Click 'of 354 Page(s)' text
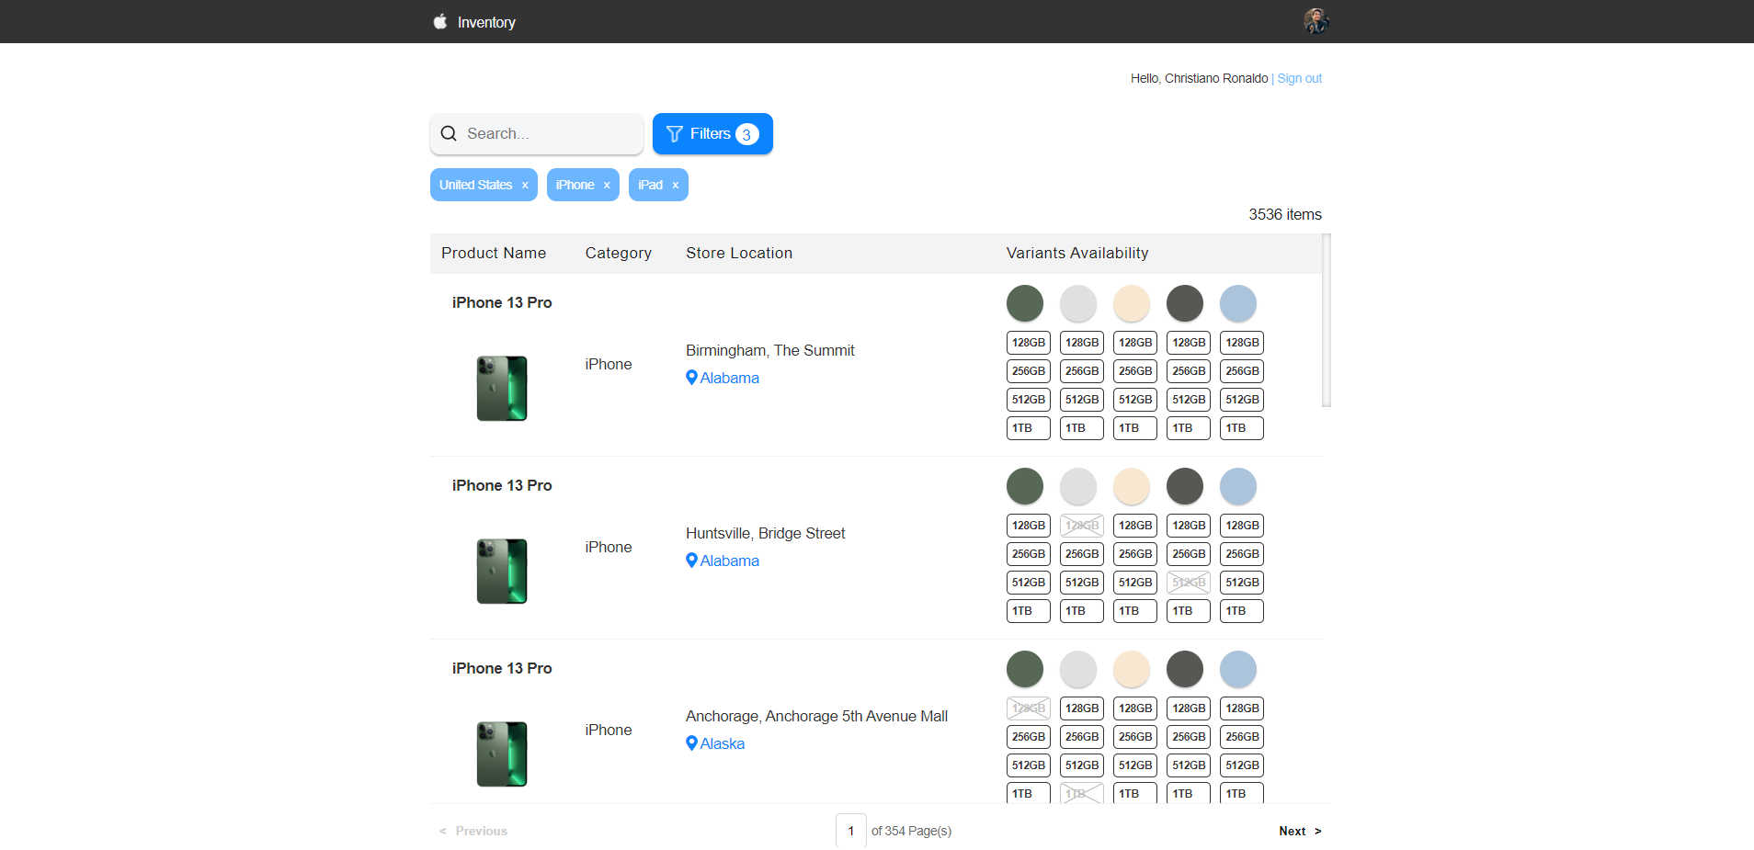This screenshot has width=1754, height=850. pos(911,831)
